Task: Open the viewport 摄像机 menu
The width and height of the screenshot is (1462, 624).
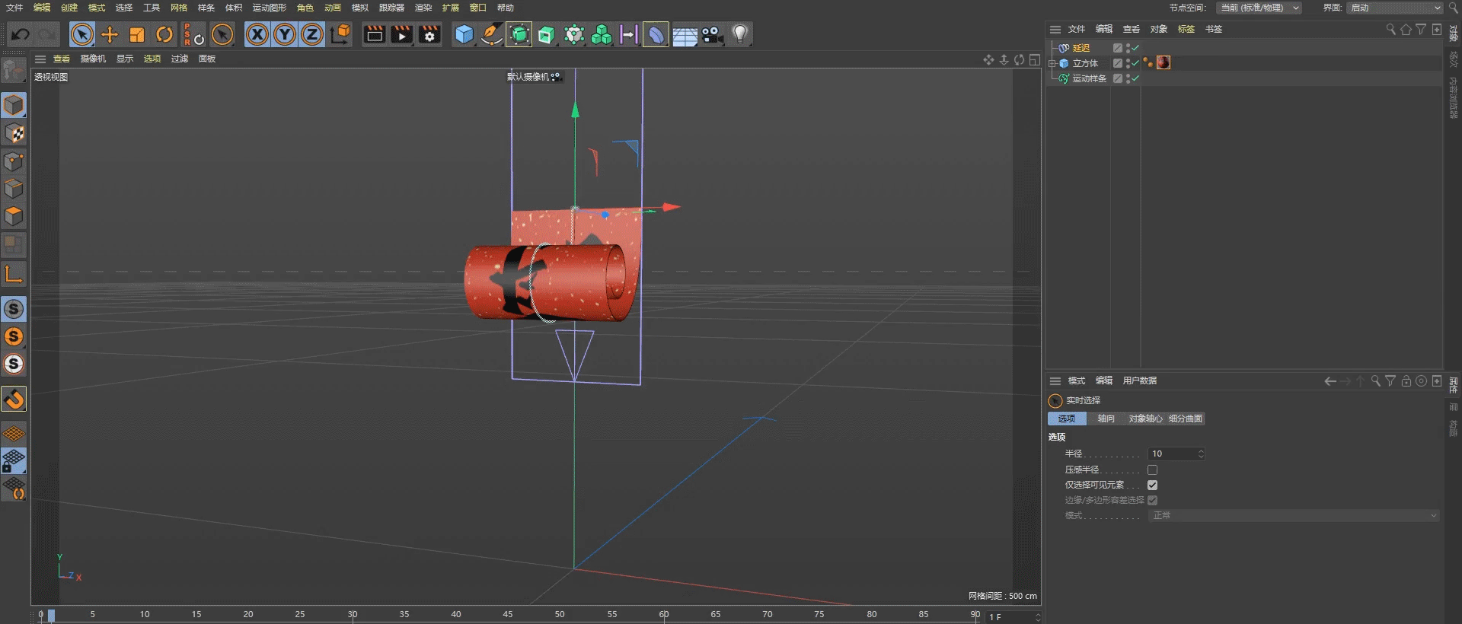Action: pyautogui.click(x=93, y=59)
